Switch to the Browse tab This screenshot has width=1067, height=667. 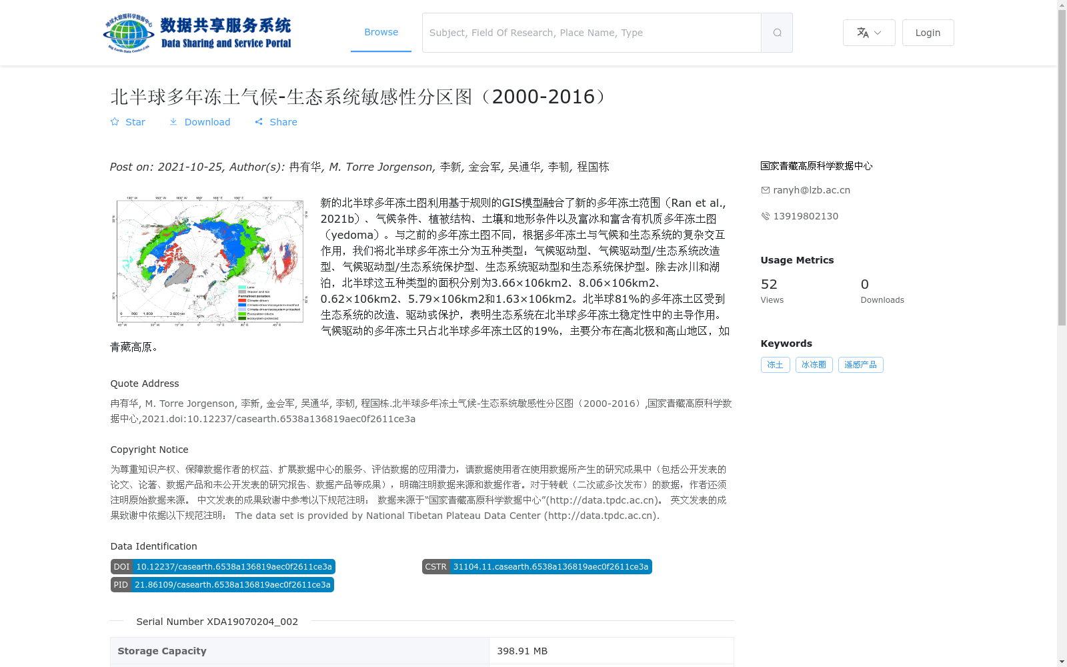tap(381, 33)
